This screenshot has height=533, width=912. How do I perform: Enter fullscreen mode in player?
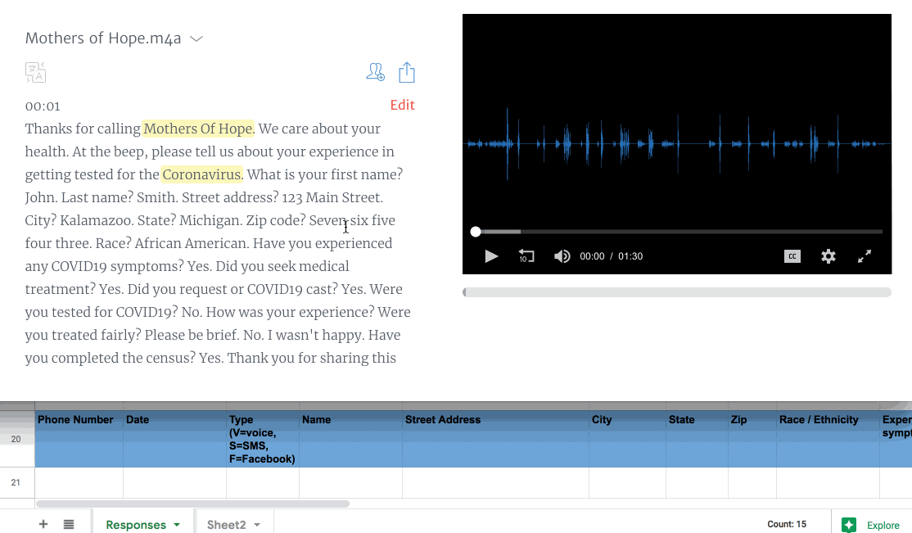pos(865,256)
